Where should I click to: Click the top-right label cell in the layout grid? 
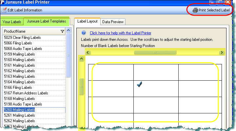coord(200,72)
